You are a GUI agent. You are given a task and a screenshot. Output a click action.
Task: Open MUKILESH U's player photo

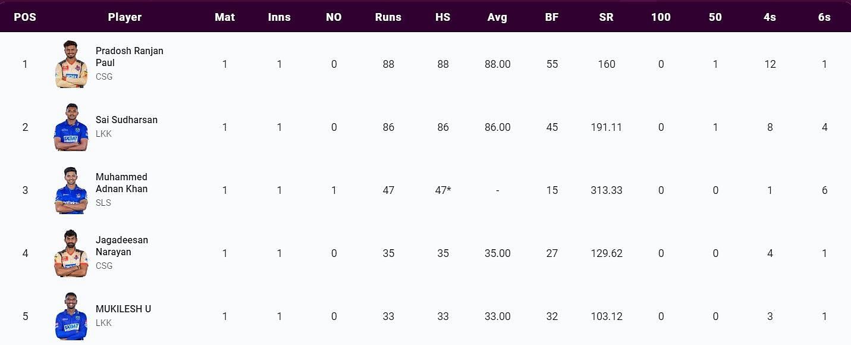(x=71, y=316)
